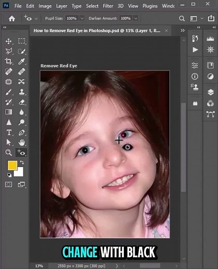The width and height of the screenshot is (218, 269).
Task: Swap foreground and background colors
Action: click(22, 162)
